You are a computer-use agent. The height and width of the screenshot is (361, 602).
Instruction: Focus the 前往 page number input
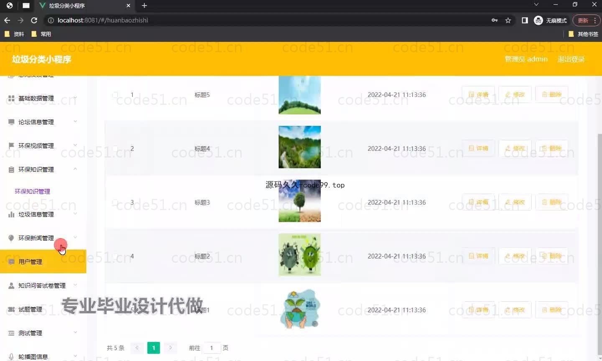pyautogui.click(x=212, y=348)
